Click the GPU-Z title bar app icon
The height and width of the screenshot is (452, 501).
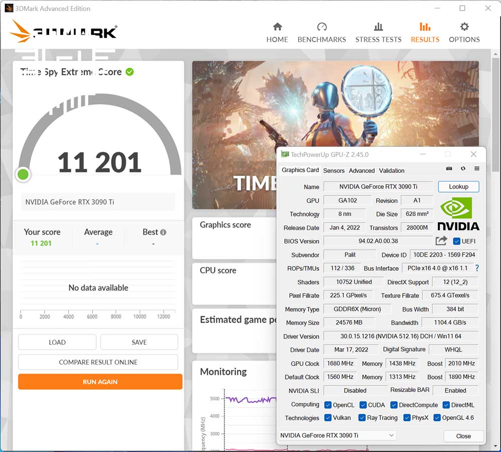click(x=285, y=154)
